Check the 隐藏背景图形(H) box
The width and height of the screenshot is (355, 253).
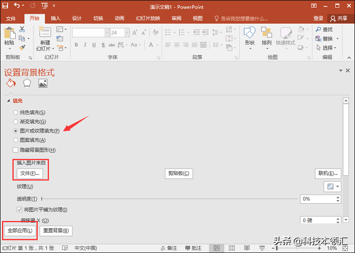pos(16,150)
